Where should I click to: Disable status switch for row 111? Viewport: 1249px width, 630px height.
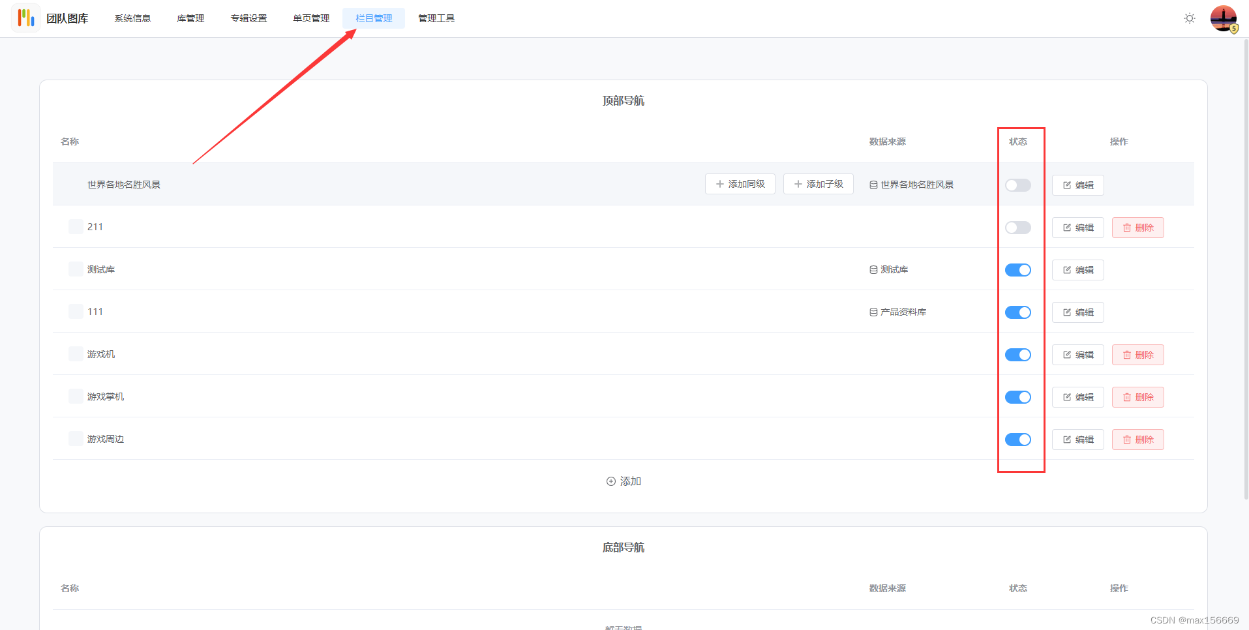pyautogui.click(x=1017, y=312)
